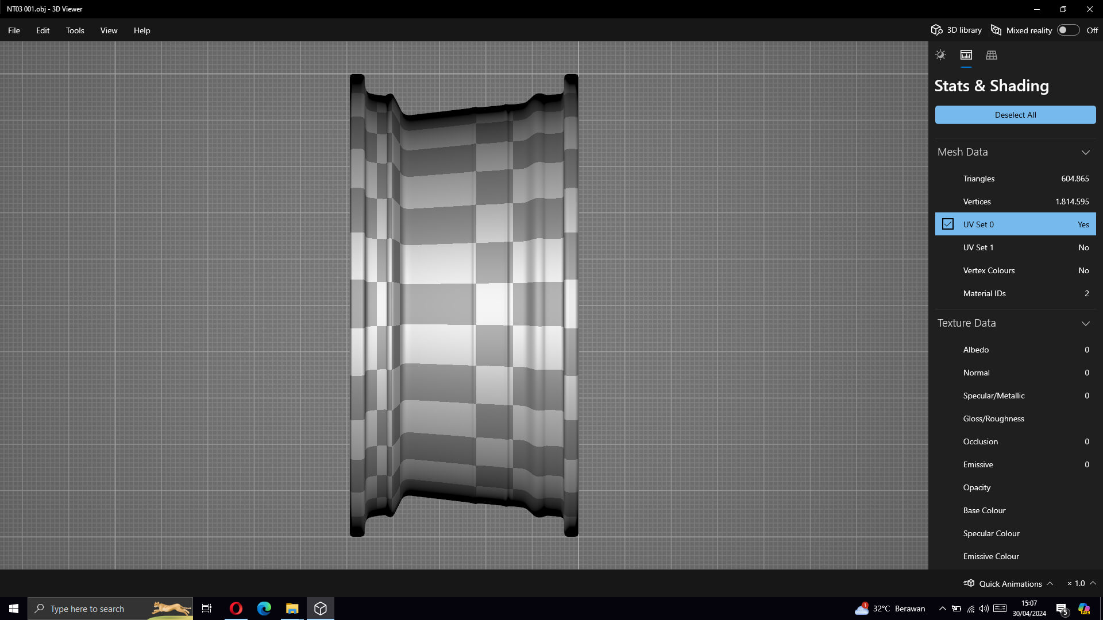Open the Tools menu
The width and height of the screenshot is (1103, 620).
(75, 30)
